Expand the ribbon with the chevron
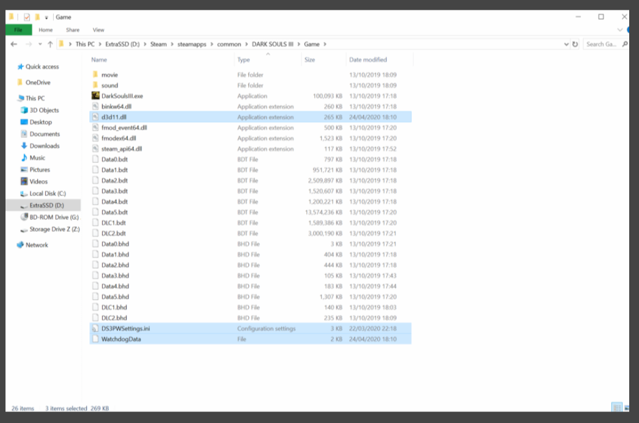This screenshot has width=639, height=423. click(620, 30)
